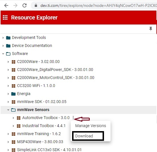Image resolution: width=157 pixels, height=152 pixels.
Task: Click the Automotive Toolbox package icon
Action: click(x=19, y=118)
